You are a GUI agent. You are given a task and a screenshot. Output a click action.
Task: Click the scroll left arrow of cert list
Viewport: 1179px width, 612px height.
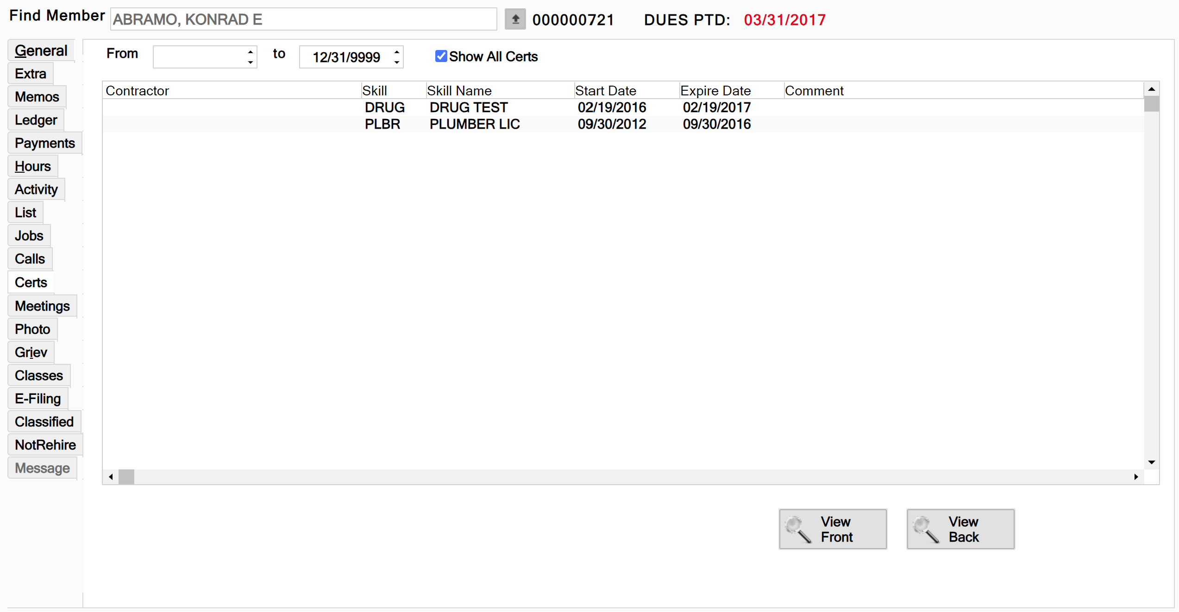pyautogui.click(x=111, y=476)
